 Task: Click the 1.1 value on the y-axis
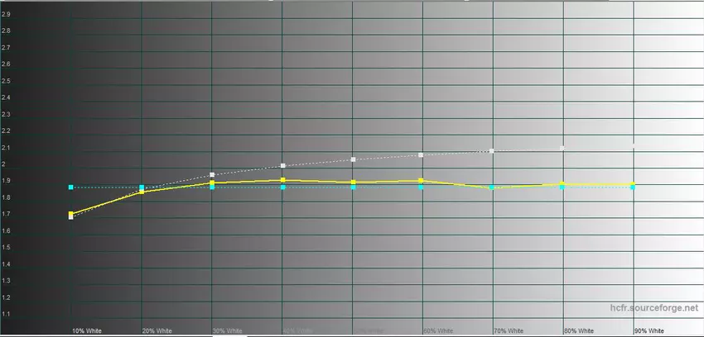pyautogui.click(x=7, y=315)
